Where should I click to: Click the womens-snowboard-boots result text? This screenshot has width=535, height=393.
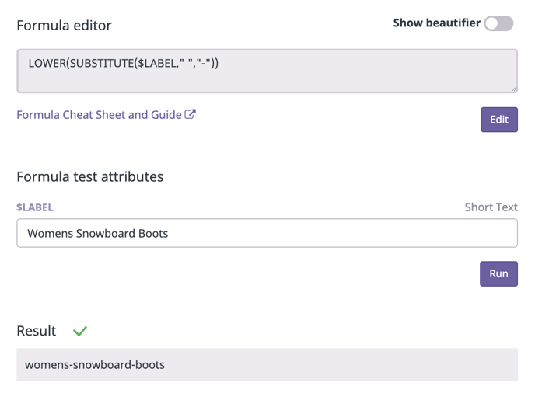coord(95,365)
